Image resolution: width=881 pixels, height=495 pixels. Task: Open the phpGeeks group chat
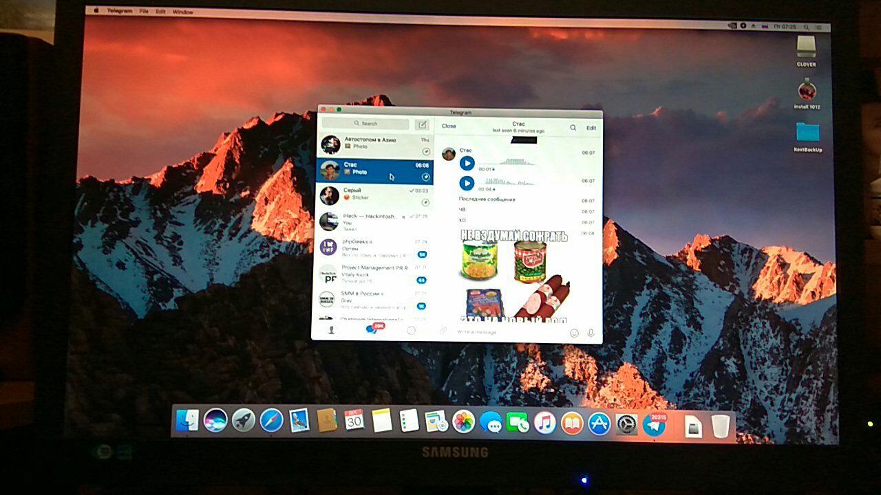(372, 247)
